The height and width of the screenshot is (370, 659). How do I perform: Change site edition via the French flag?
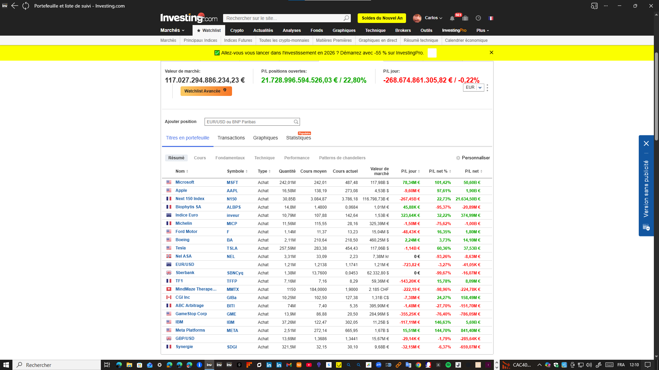[491, 18]
